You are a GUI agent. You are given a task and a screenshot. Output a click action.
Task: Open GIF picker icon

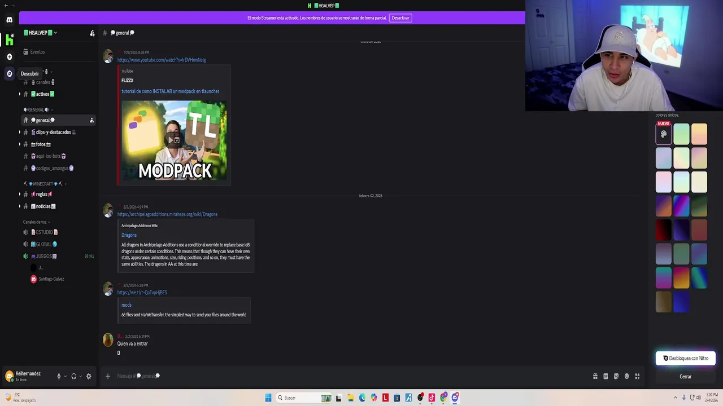(x=606, y=377)
